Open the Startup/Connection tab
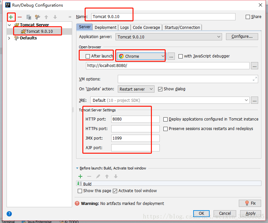Viewport: 268px width, 223px height. [182, 27]
